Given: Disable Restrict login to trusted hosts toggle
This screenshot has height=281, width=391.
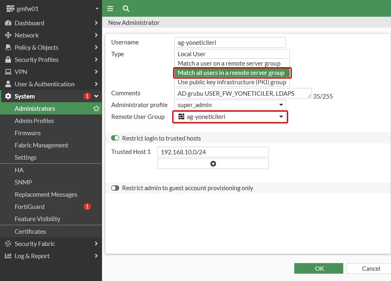Looking at the screenshot, I should pyautogui.click(x=115, y=138).
